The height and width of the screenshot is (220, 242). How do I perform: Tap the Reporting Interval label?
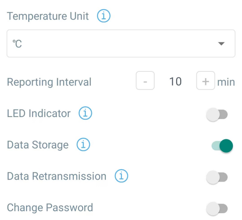pos(49,82)
